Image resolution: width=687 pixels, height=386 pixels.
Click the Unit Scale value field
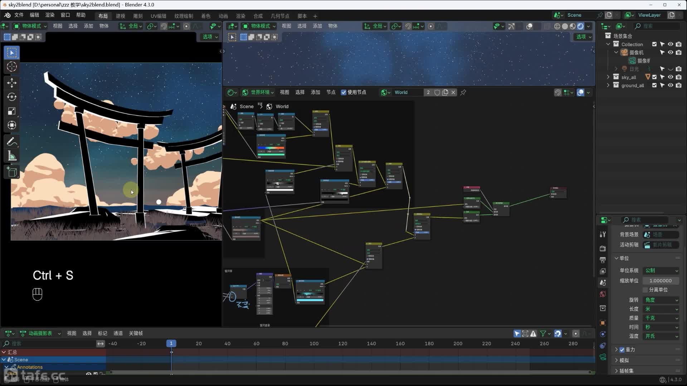click(x=661, y=281)
